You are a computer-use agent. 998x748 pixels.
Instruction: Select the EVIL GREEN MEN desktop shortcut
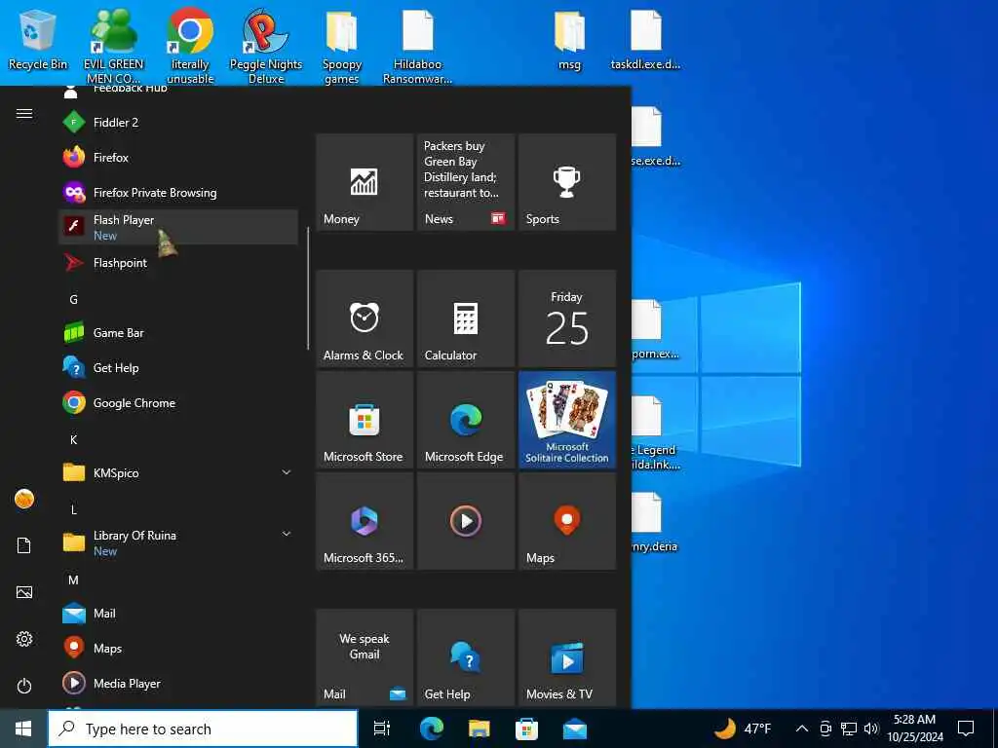point(113,47)
